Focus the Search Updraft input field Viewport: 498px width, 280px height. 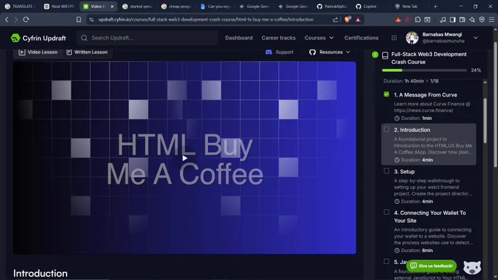click(x=147, y=38)
